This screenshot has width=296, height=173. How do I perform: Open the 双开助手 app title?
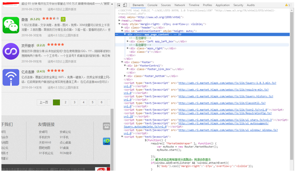tap(28, 46)
